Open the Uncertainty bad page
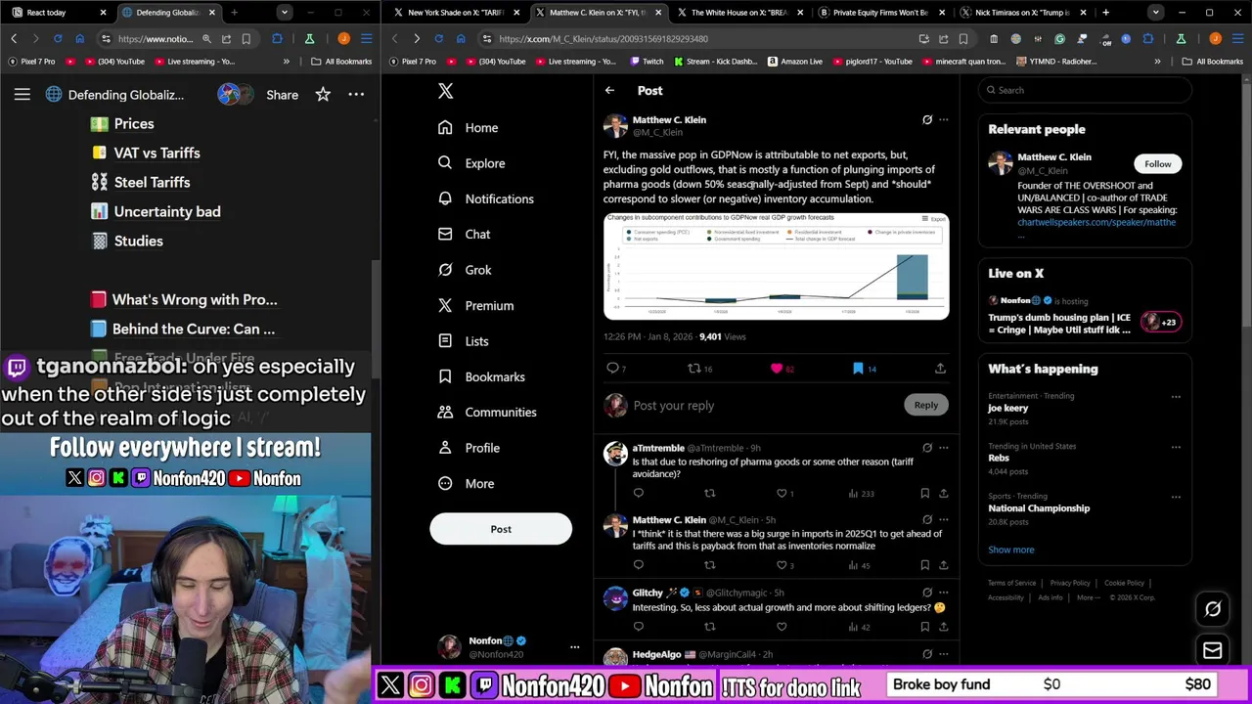Screen dimensions: 1252x704 [x=156, y=212]
